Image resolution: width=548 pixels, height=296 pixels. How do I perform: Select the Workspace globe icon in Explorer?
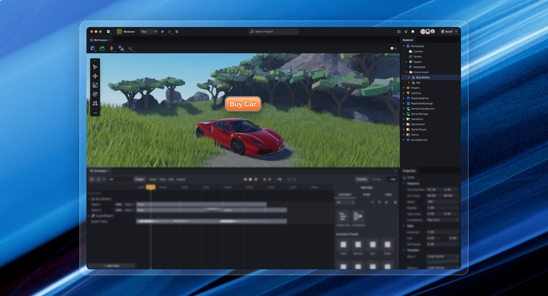pyautogui.click(x=408, y=46)
